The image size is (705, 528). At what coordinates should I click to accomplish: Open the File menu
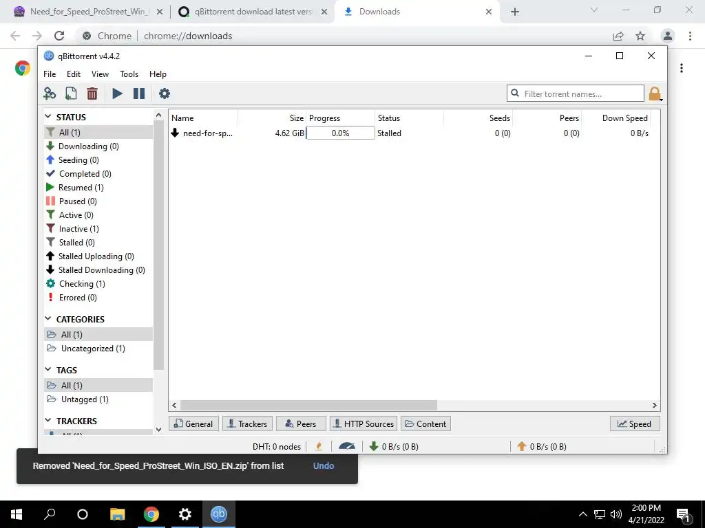pyautogui.click(x=50, y=74)
